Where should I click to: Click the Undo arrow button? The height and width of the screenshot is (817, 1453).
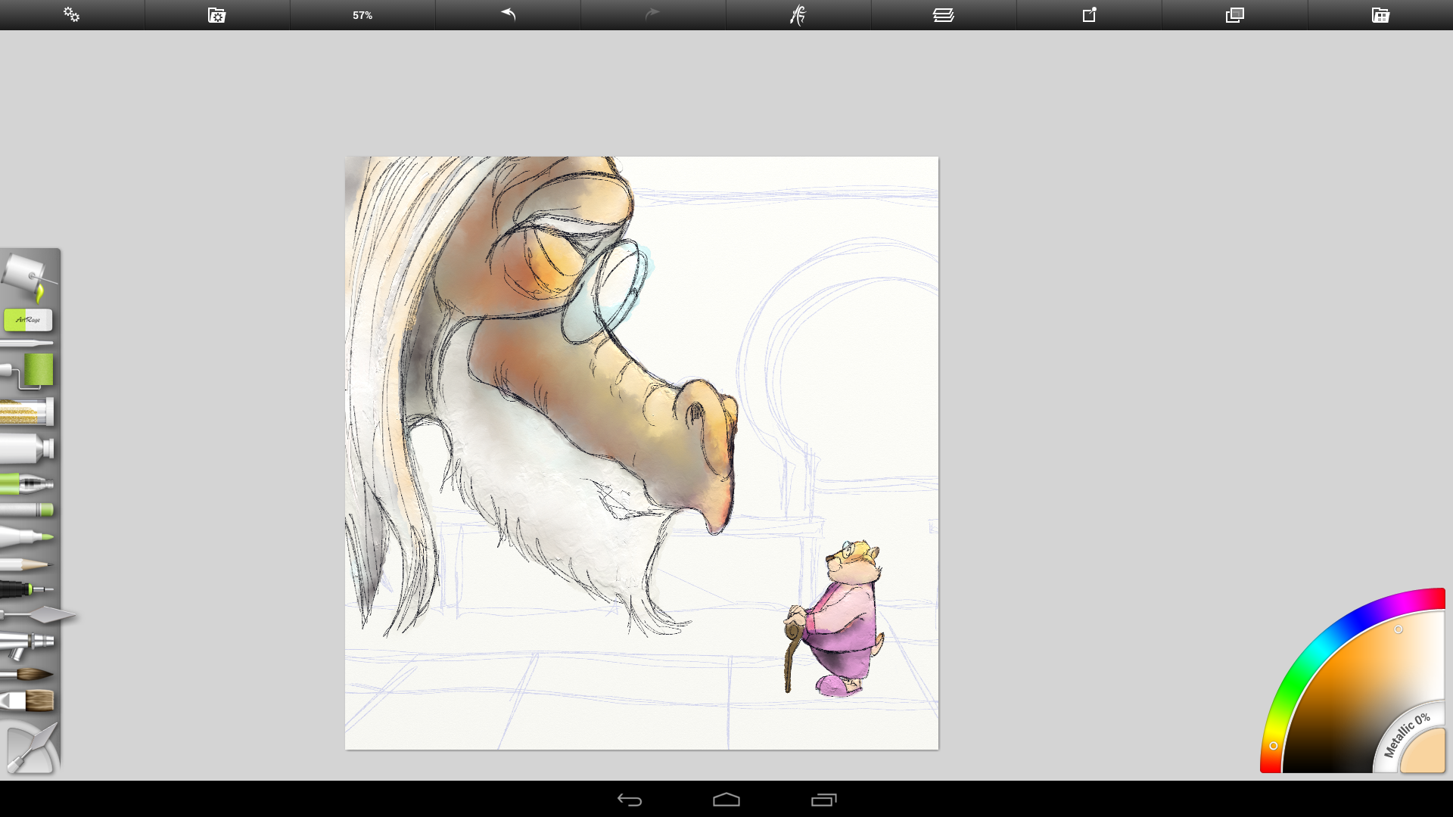point(508,15)
